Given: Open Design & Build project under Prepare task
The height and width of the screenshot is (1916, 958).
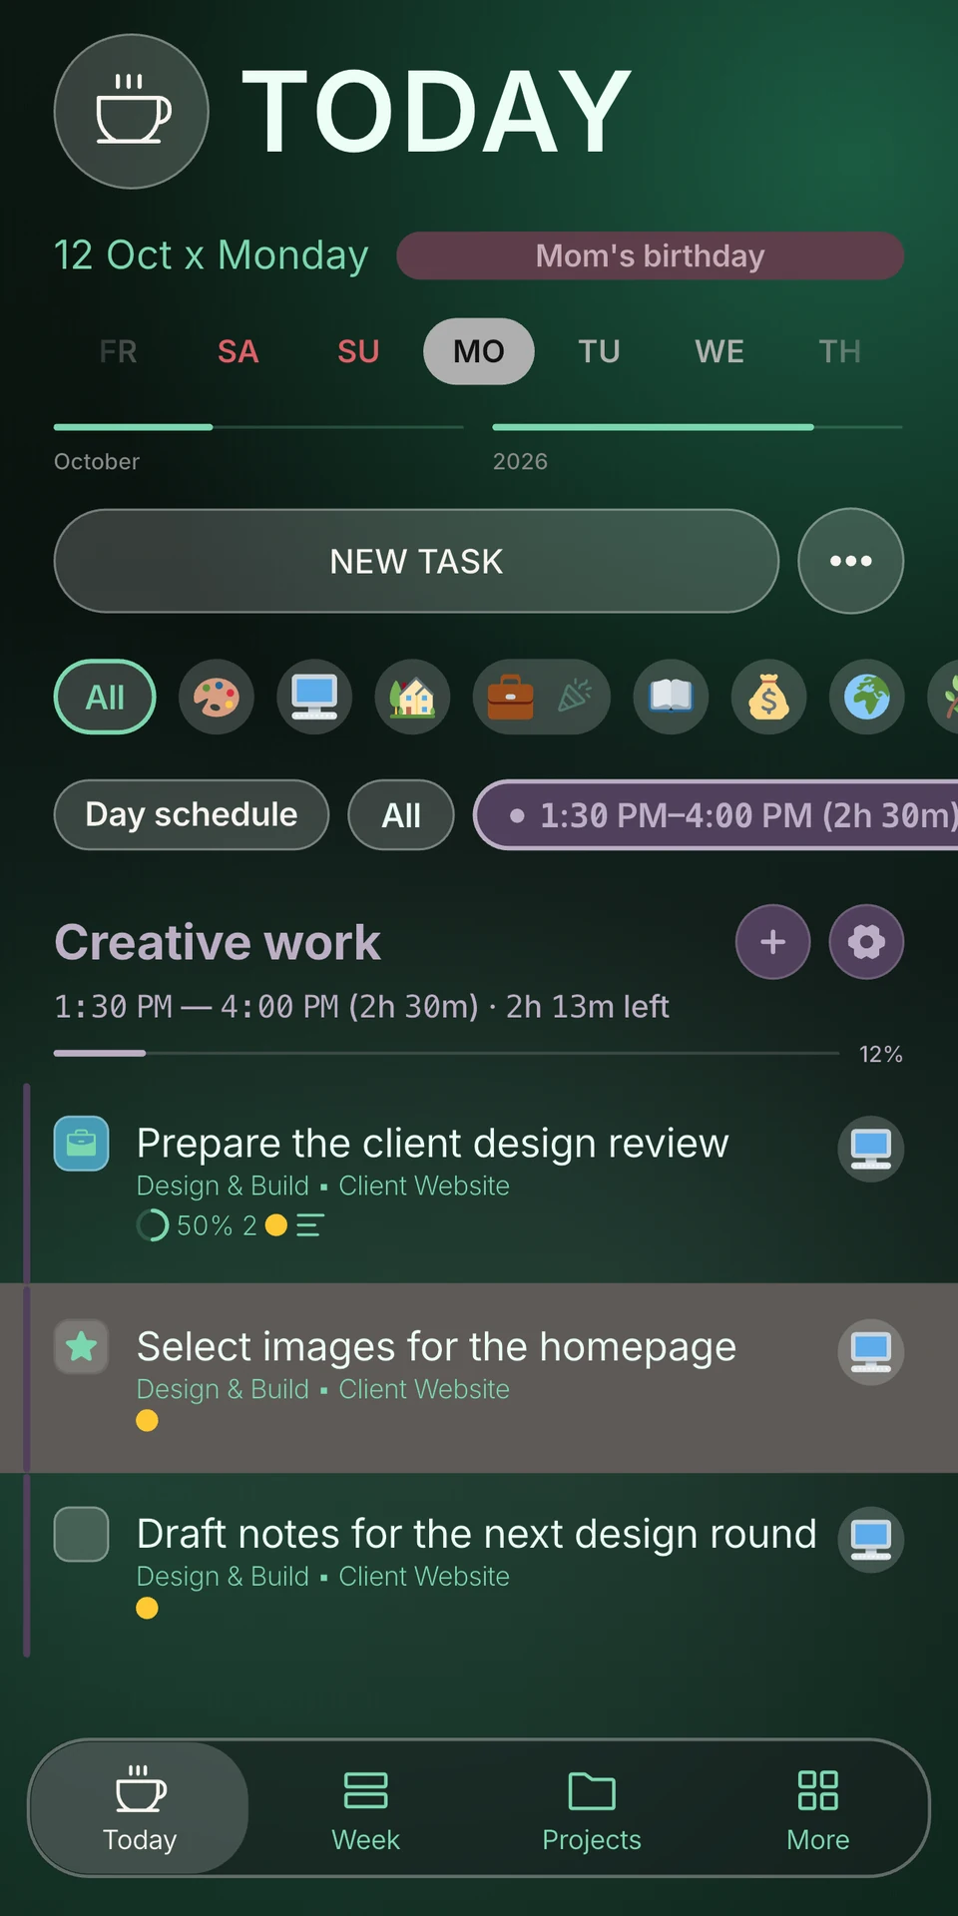Looking at the screenshot, I should coord(223,1186).
